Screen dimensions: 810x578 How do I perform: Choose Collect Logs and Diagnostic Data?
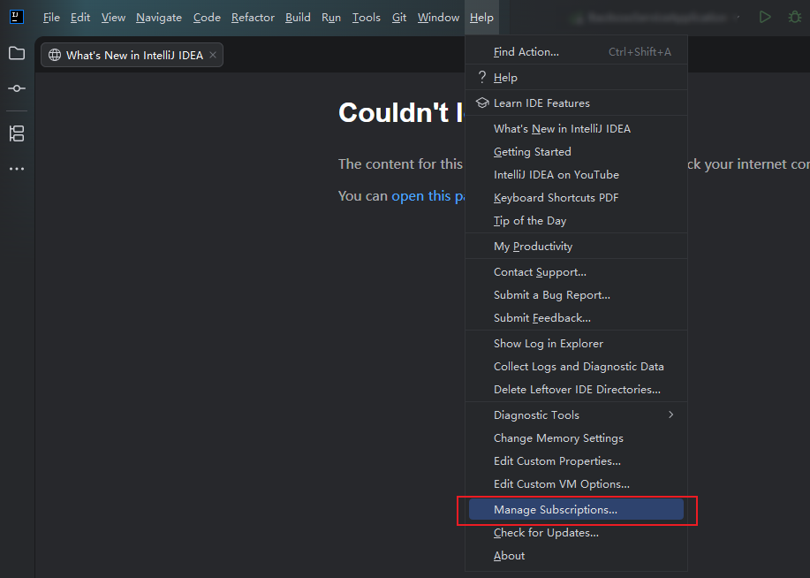tap(576, 367)
